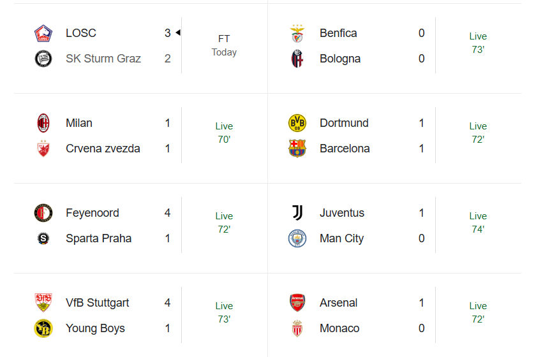Viewport: 543px width, 357px height.
Task: Open the FT Today match status
Action: (x=224, y=45)
